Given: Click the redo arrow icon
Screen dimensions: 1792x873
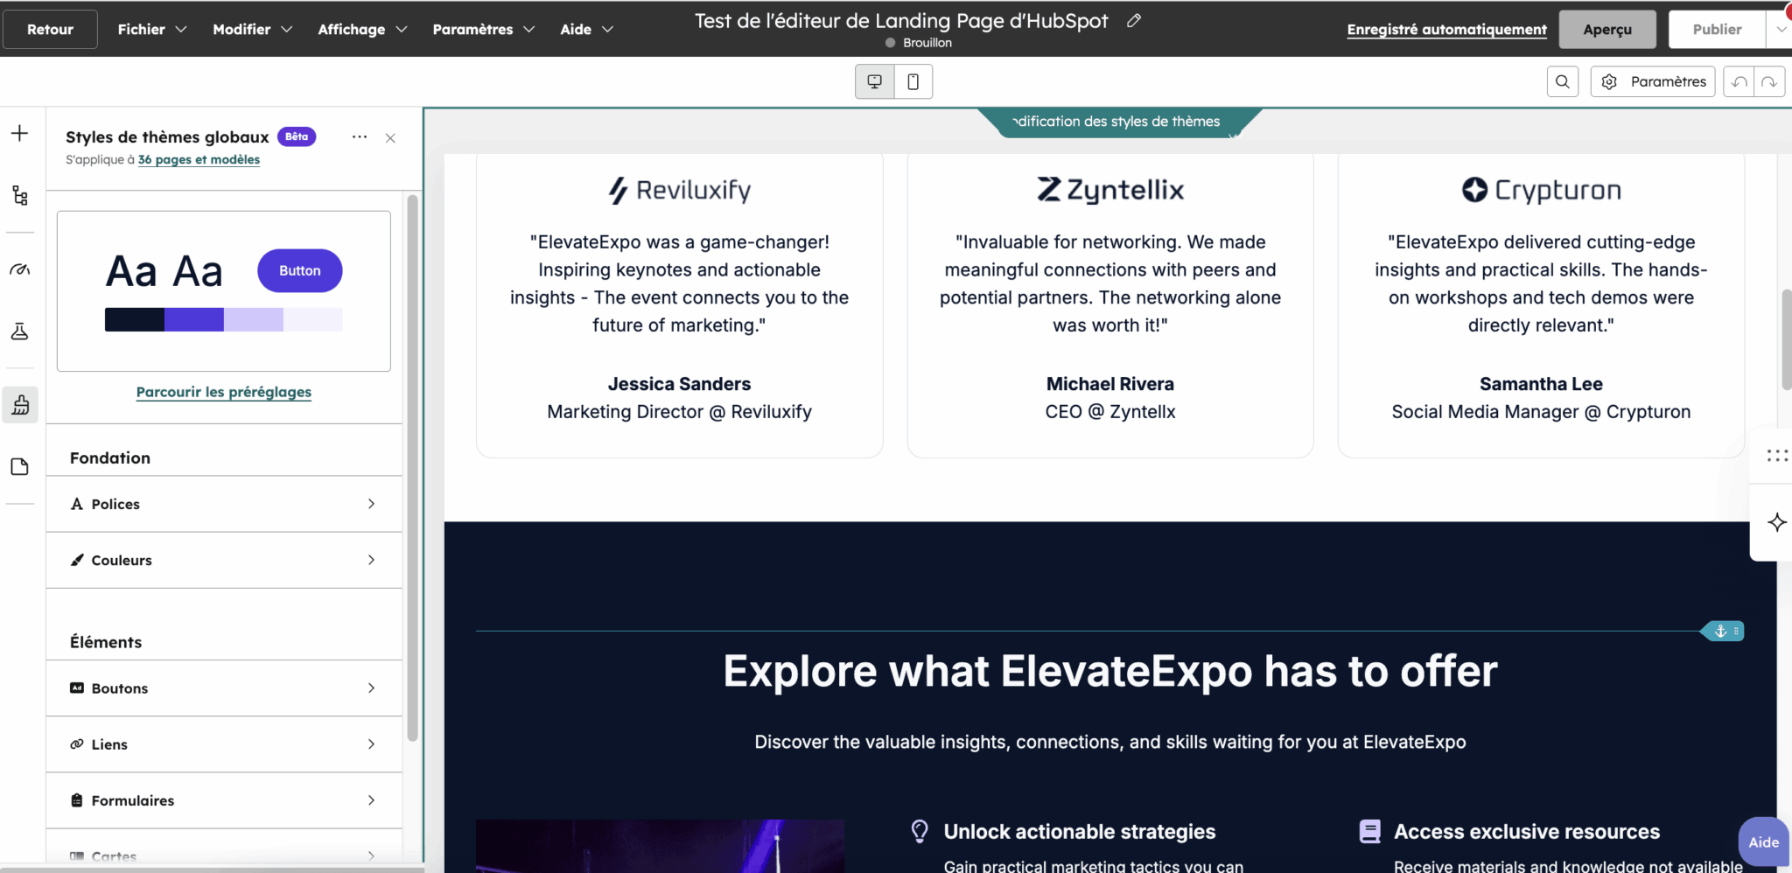Looking at the screenshot, I should pos(1768,82).
